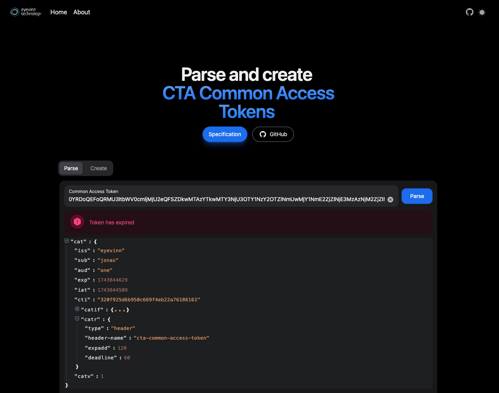Click the "cta-common-access-token" header-name value

(x=171, y=338)
